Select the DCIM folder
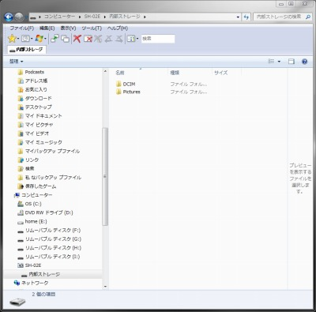 [x=126, y=84]
